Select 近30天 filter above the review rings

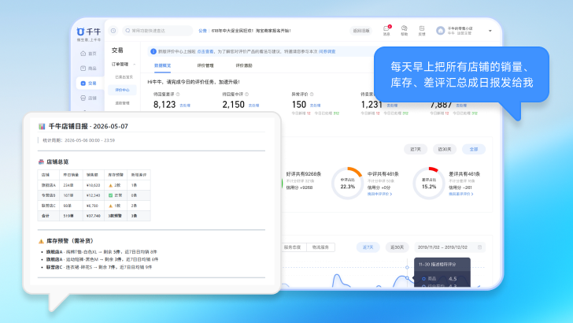coord(445,149)
